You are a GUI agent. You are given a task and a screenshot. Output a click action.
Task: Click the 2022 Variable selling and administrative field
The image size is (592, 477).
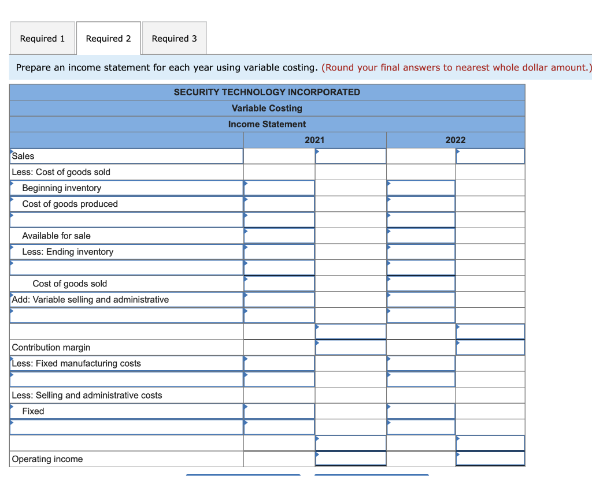(x=421, y=300)
